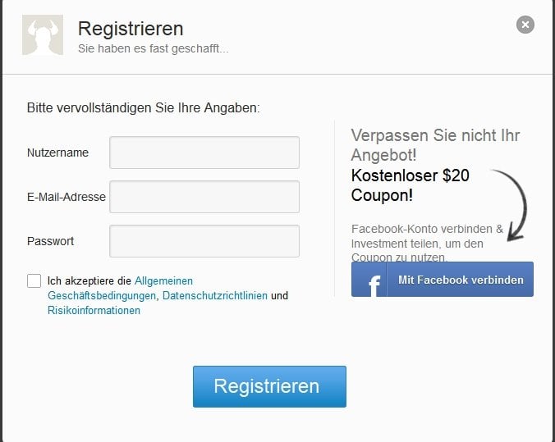The image size is (555, 442).
Task: Submit with the blue Registrieren button
Action: 269,386
